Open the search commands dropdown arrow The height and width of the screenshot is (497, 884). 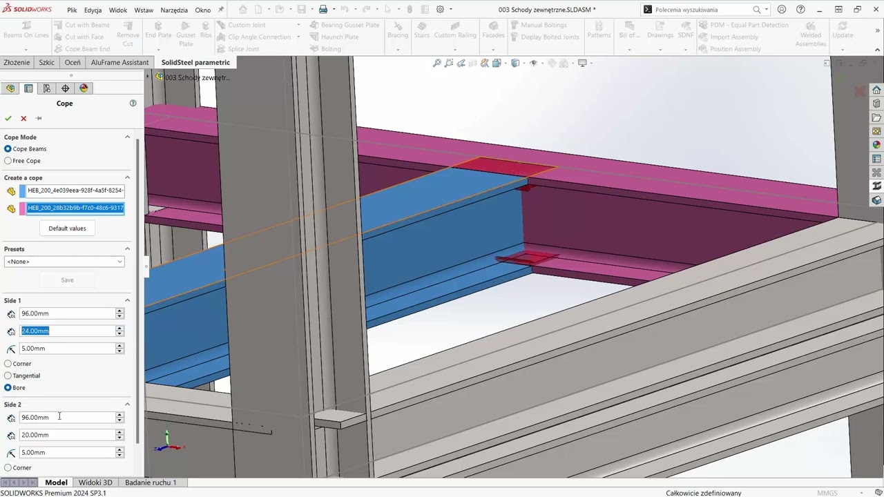767,10
